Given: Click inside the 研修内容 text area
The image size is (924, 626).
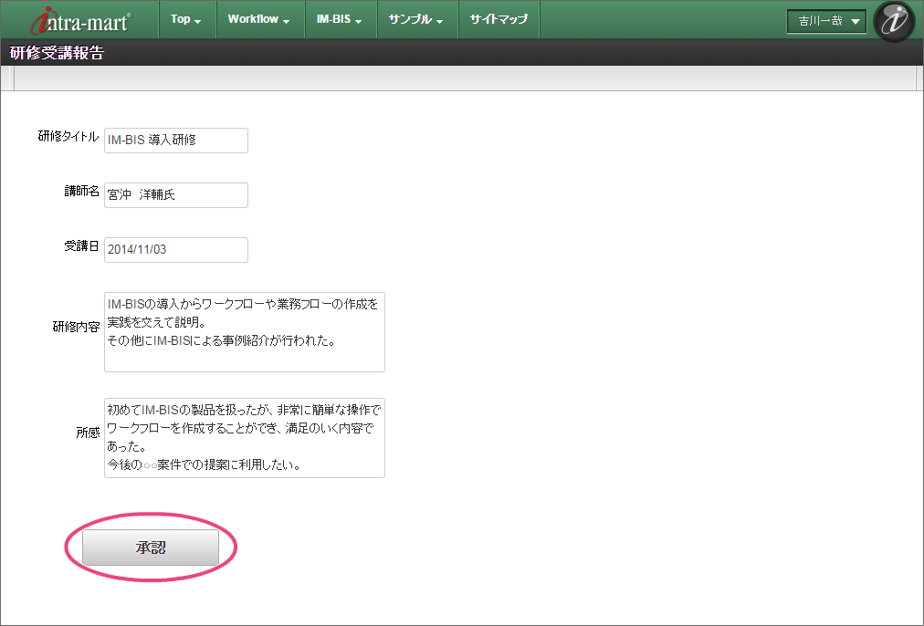Looking at the screenshot, I should (x=245, y=332).
